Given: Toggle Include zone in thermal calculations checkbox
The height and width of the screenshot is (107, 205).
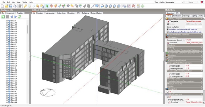Looking at the screenshot, I should pyautogui.click(x=168, y=29).
